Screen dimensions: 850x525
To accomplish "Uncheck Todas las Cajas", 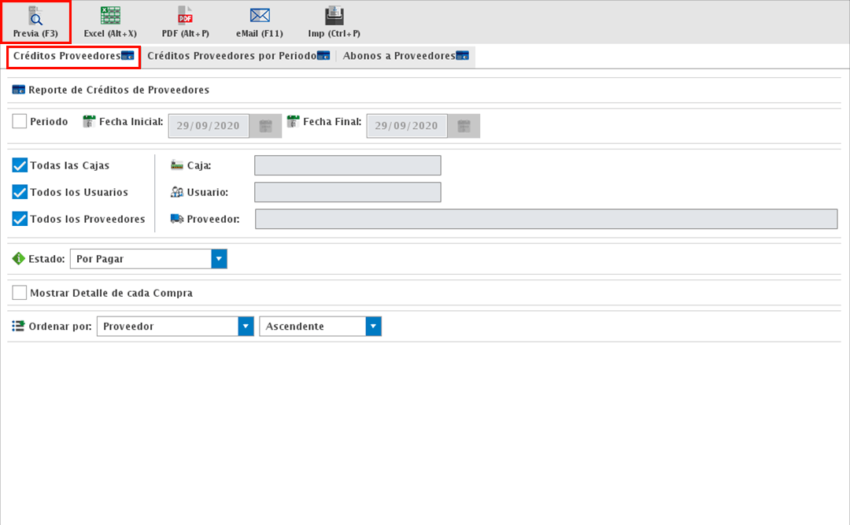I will [x=20, y=165].
